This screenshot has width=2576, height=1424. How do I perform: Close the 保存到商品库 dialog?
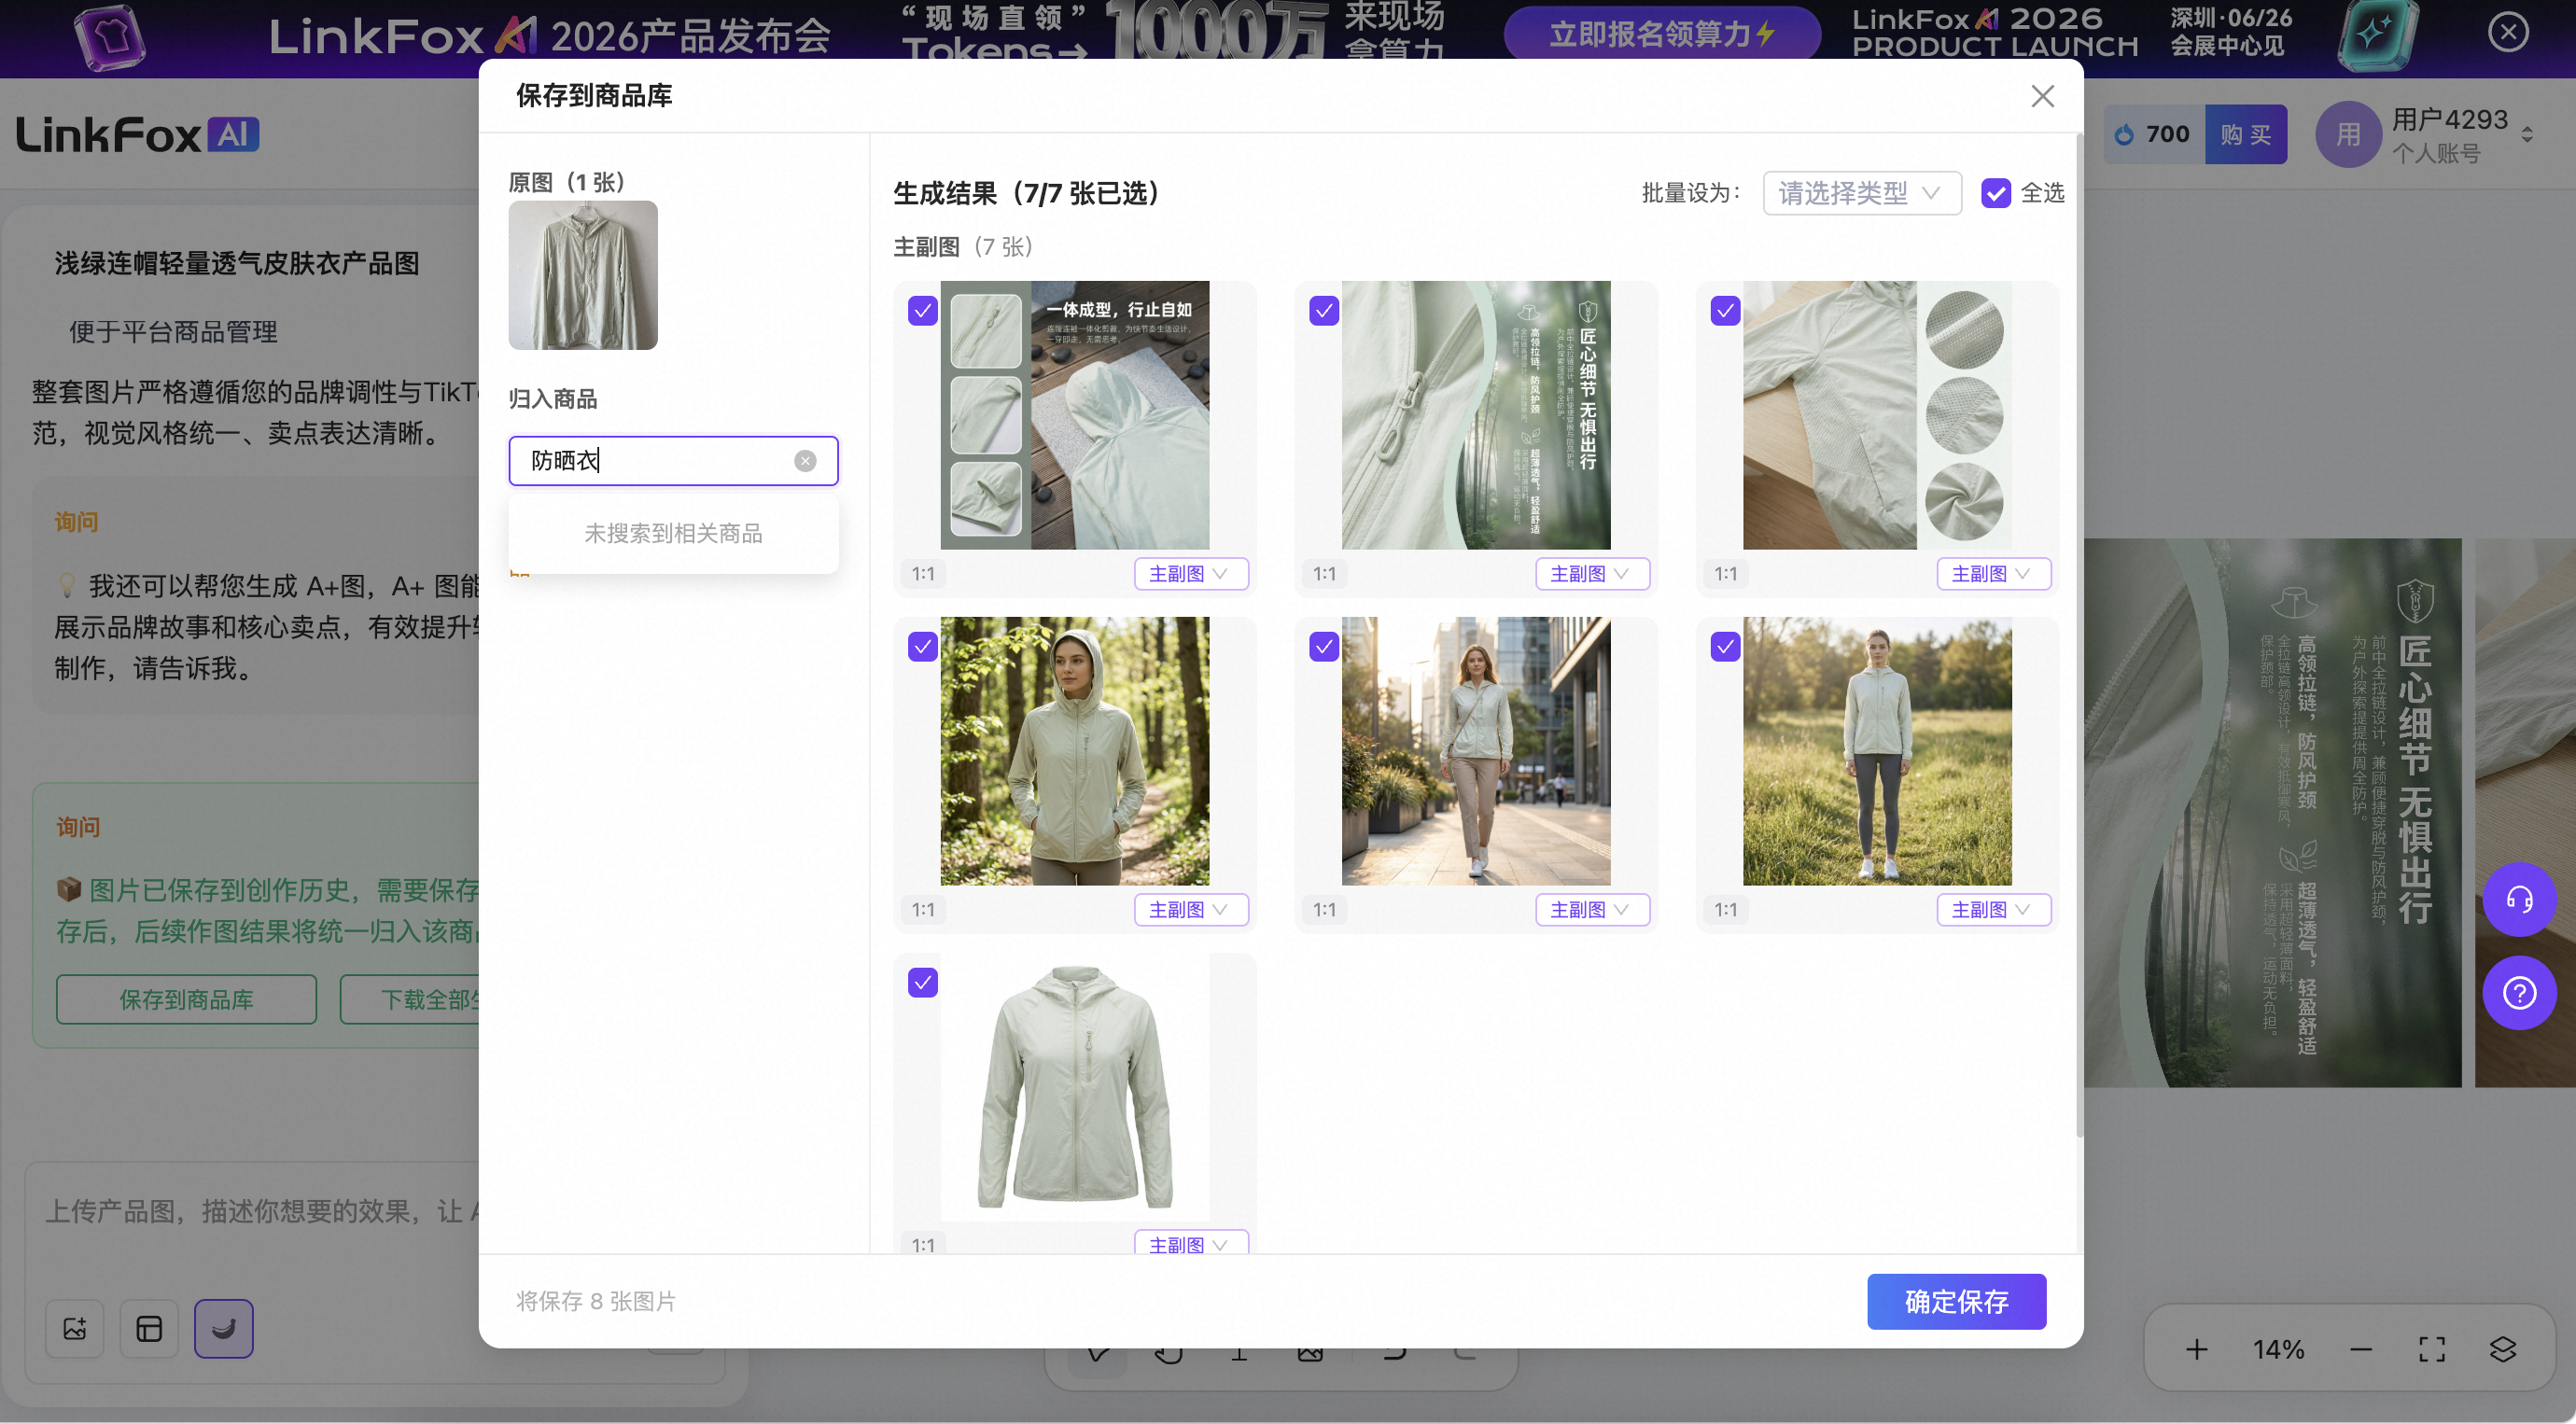[2042, 96]
